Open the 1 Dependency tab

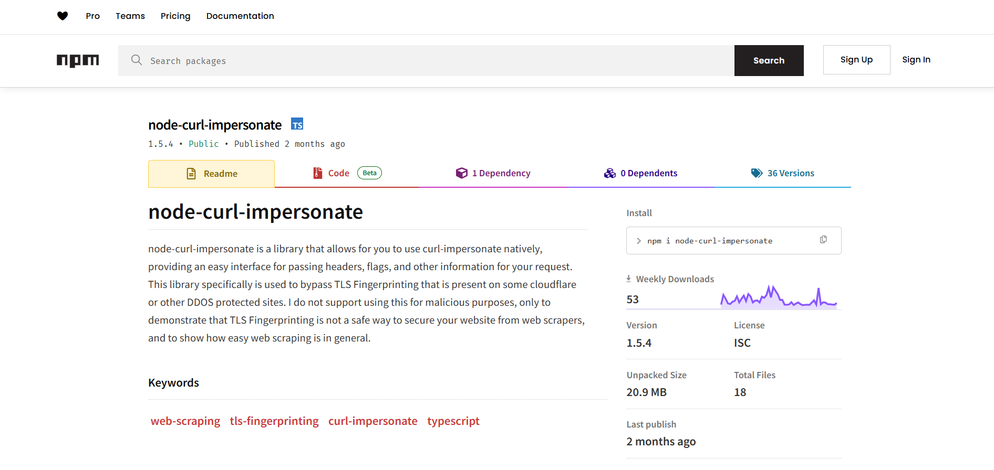click(x=493, y=173)
